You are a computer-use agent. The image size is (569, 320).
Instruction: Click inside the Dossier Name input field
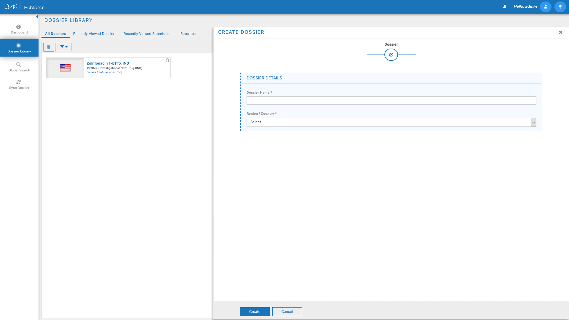click(391, 100)
